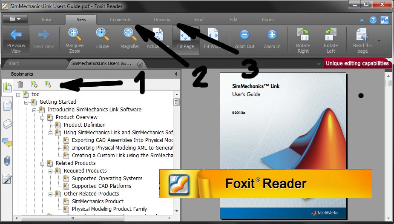Choose Fit Page view
The image size is (394, 224).
185,40
